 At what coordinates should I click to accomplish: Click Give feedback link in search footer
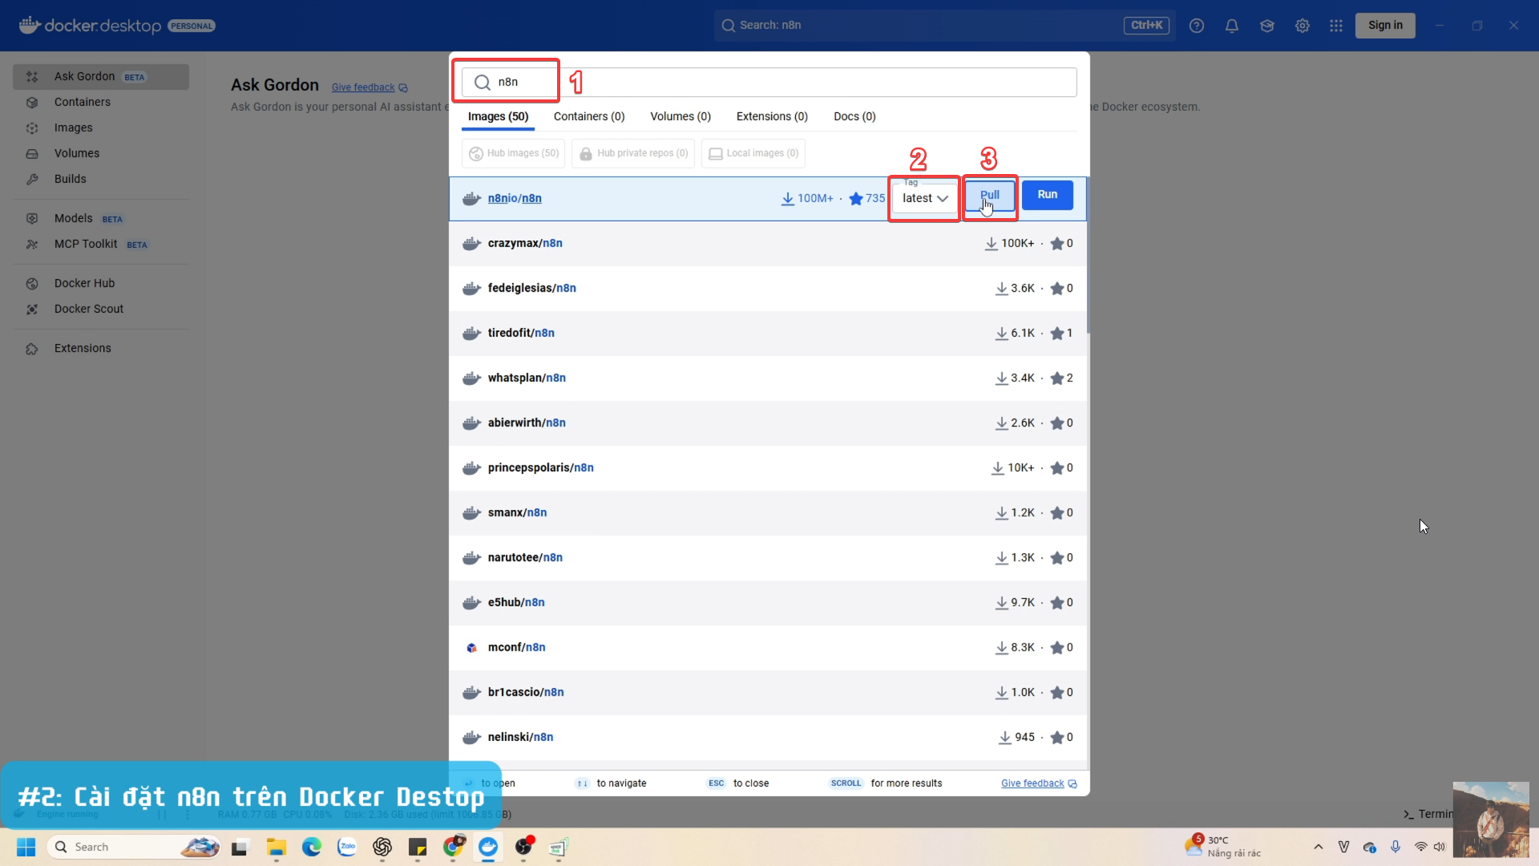[x=1039, y=783]
